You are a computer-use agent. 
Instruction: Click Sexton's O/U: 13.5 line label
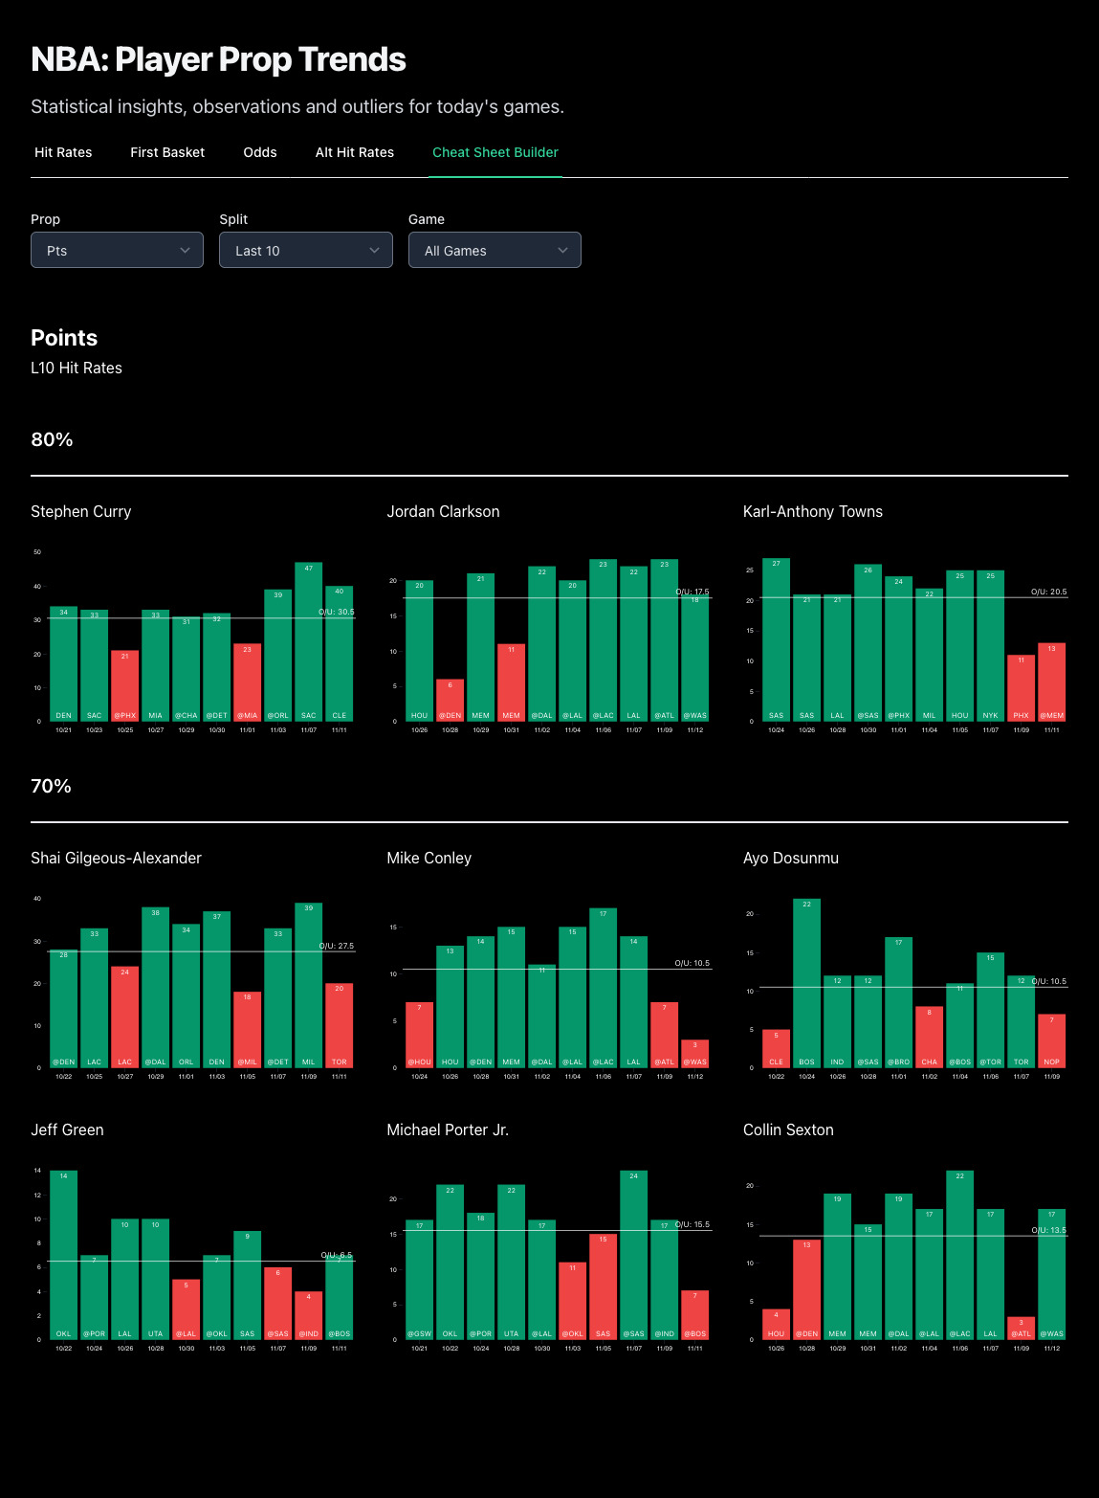pyautogui.click(x=1049, y=1230)
